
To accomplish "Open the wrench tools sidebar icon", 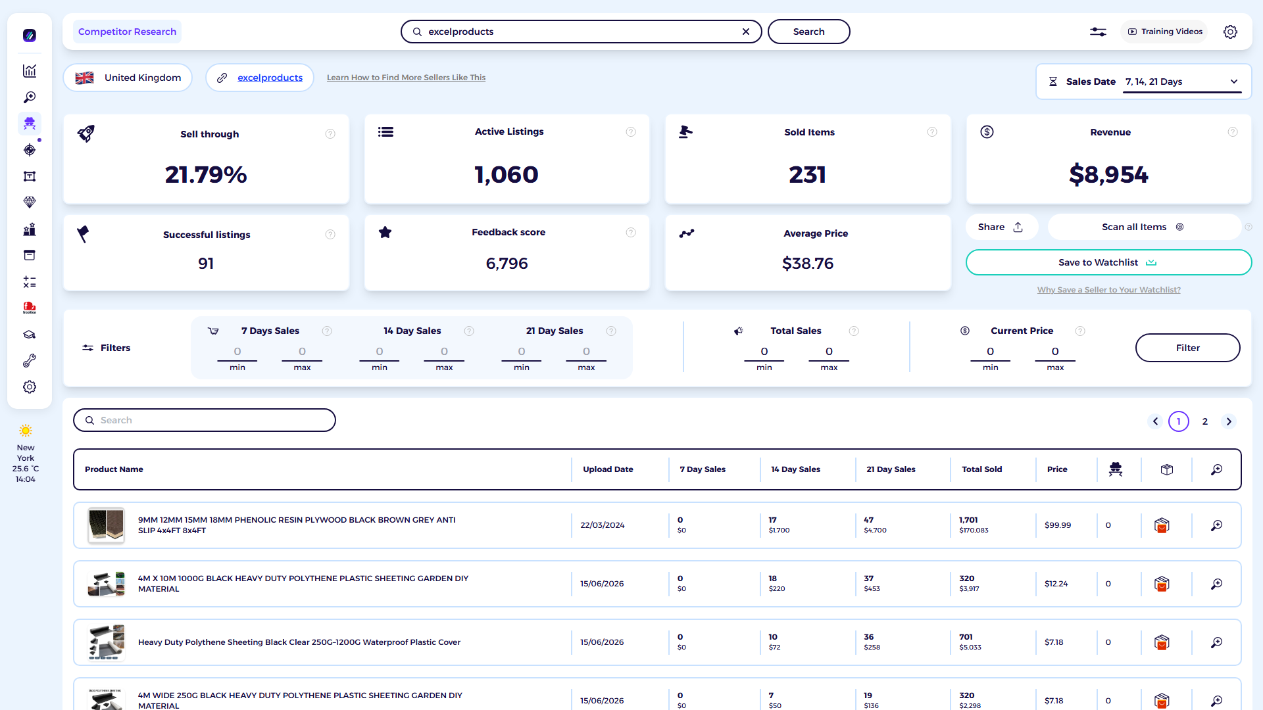I will click(x=30, y=361).
